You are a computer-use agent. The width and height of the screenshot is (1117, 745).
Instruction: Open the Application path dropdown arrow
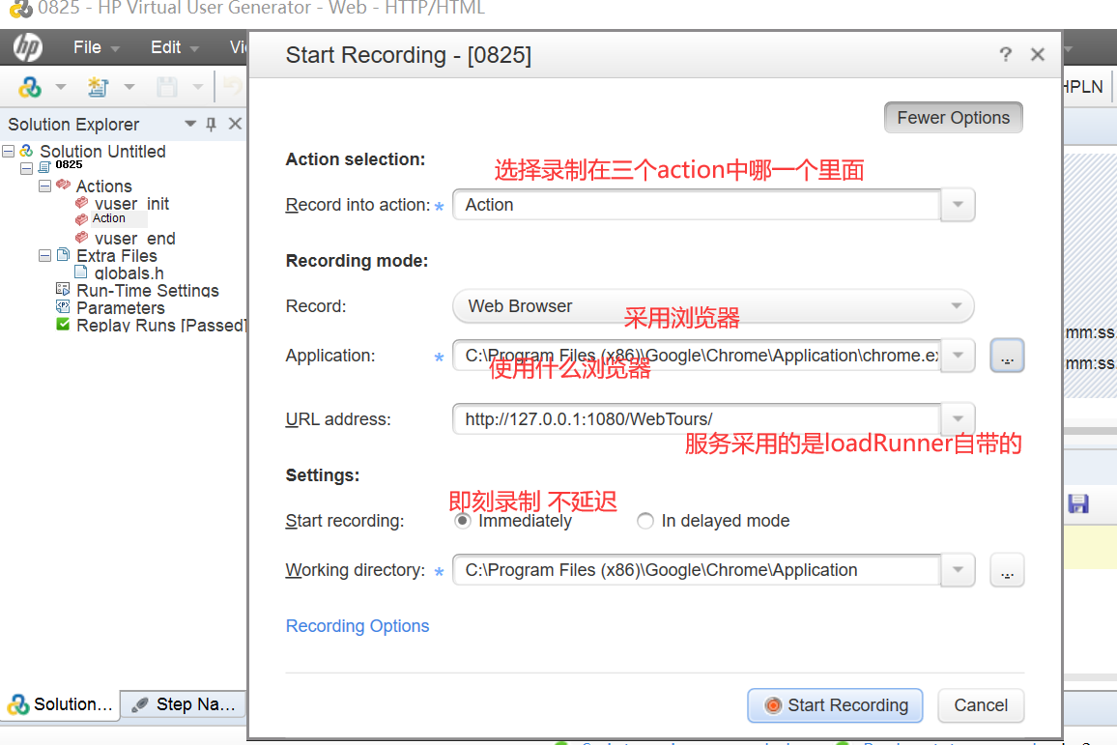point(959,356)
